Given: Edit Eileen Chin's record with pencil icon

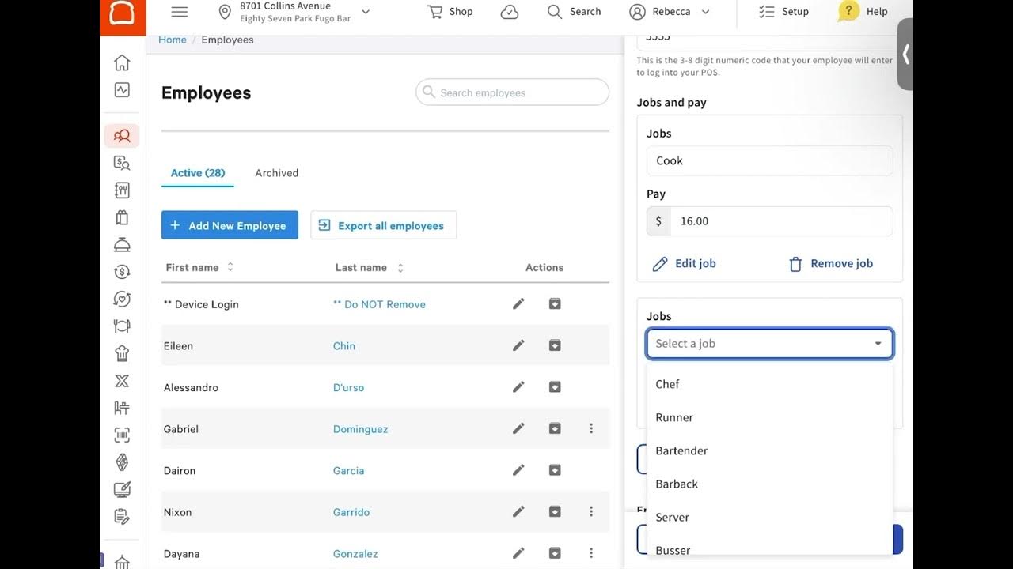Looking at the screenshot, I should click(518, 345).
